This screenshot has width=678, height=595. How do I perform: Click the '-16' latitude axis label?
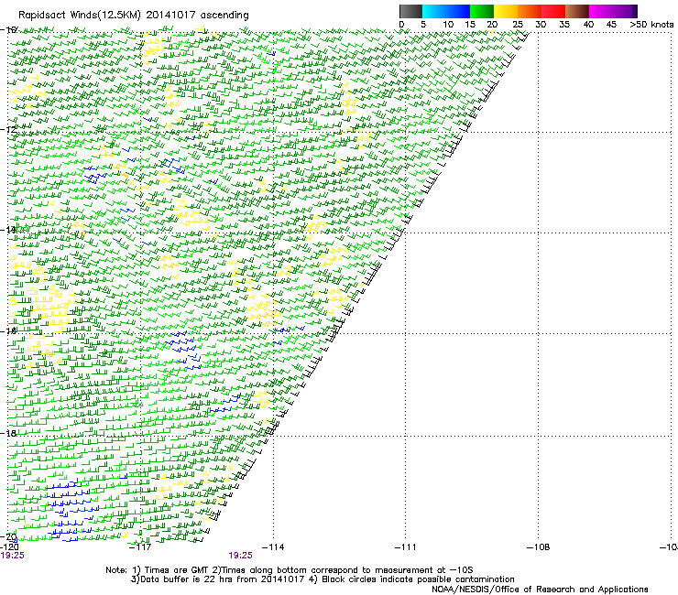coord(8,330)
